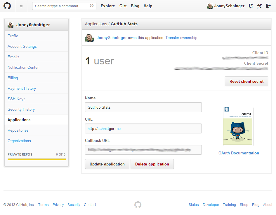
Task: Open the Explore menu item
Action: [x=108, y=6]
